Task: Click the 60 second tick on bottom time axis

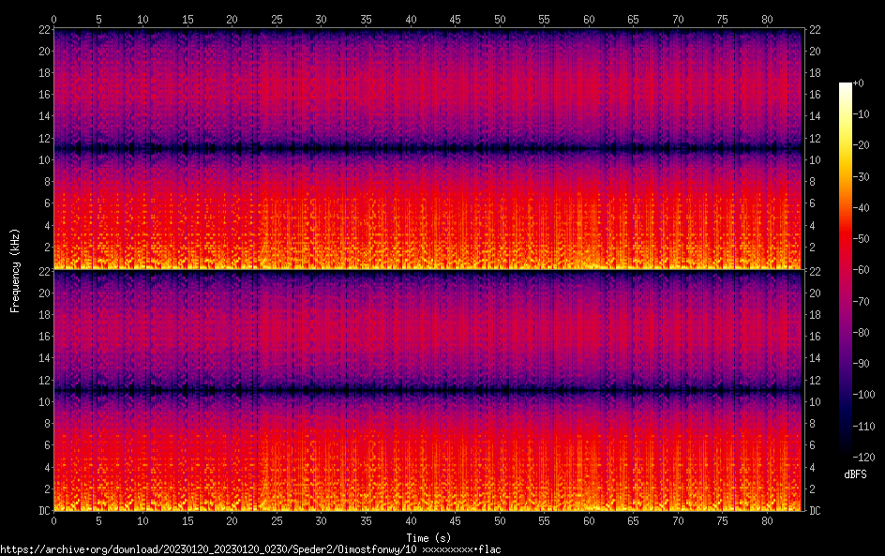Action: [589, 520]
